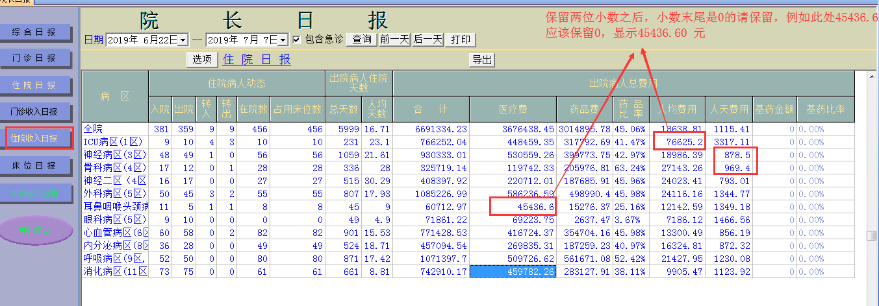
Task: Open the 综合日报 report
Action: point(34,32)
